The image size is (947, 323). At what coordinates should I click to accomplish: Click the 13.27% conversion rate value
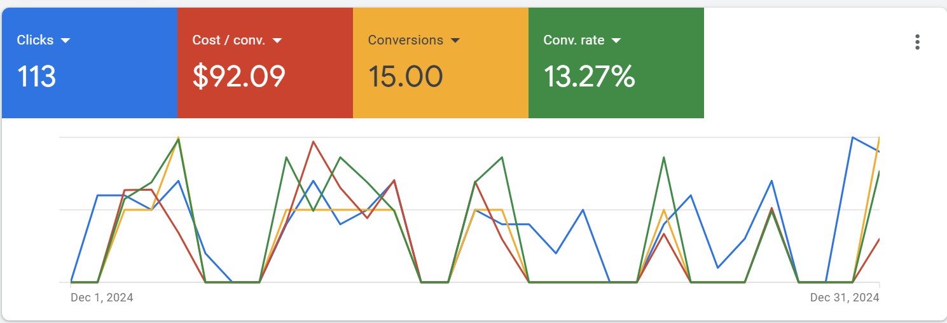(589, 77)
